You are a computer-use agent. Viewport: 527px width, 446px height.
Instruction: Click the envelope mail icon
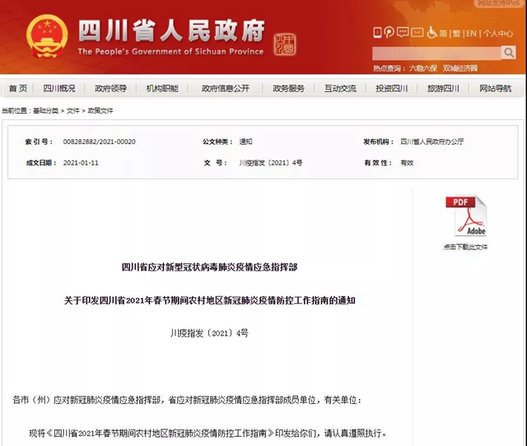pos(417,32)
